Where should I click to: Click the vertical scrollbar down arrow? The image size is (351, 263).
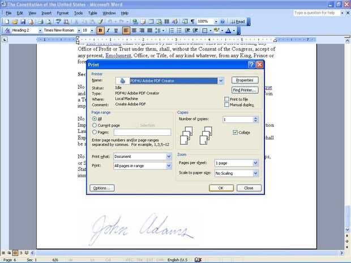pos(347,230)
